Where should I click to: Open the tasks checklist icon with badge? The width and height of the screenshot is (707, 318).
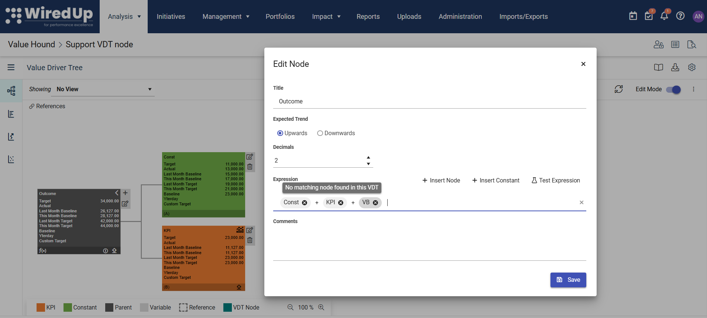649,16
